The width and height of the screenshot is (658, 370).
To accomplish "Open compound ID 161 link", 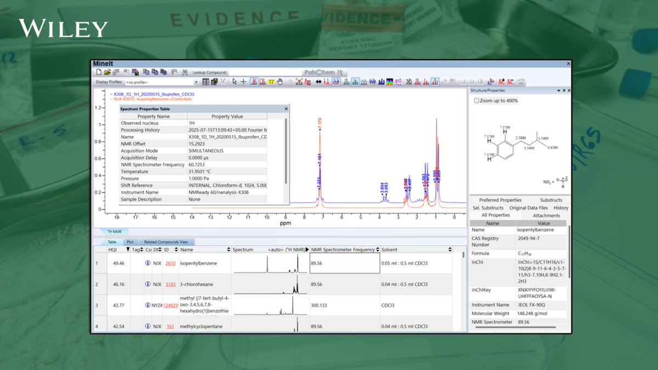I will coord(171,327).
